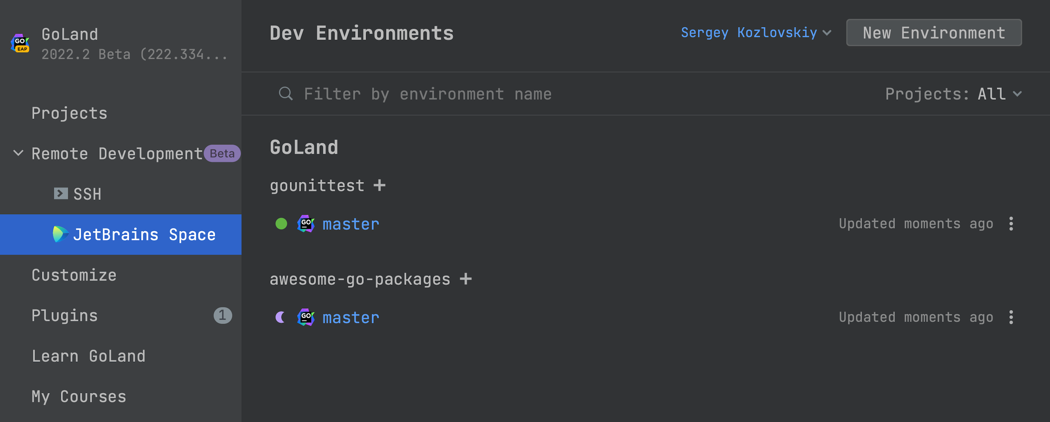Click green running status indicator
Viewport: 1050px width, 422px height.
(x=281, y=224)
